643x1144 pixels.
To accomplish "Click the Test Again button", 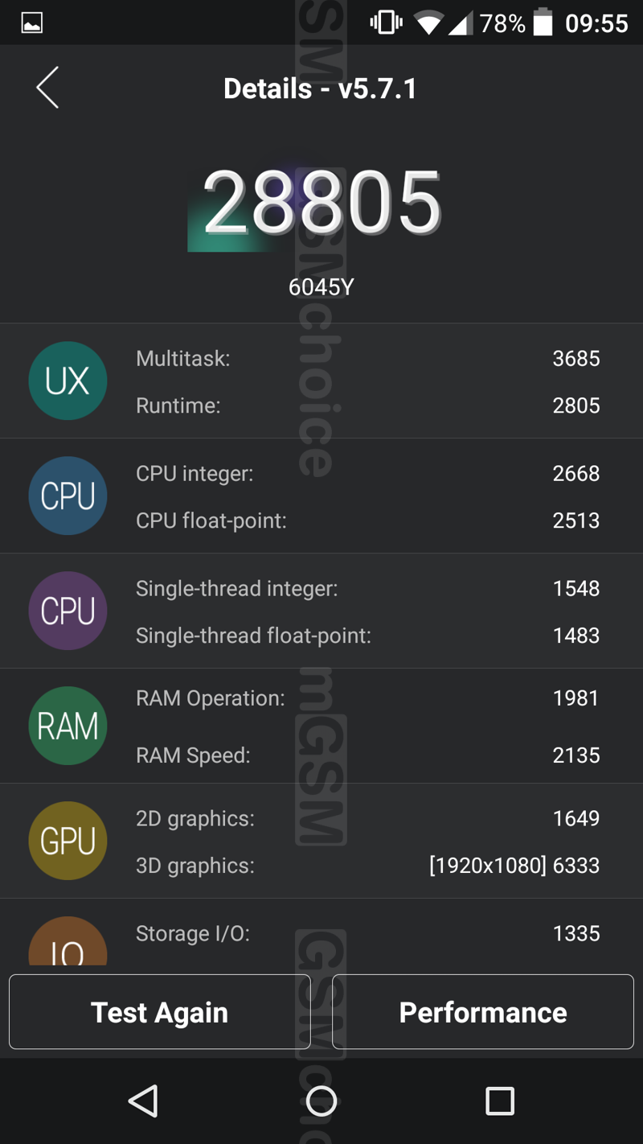I will [x=159, y=1012].
